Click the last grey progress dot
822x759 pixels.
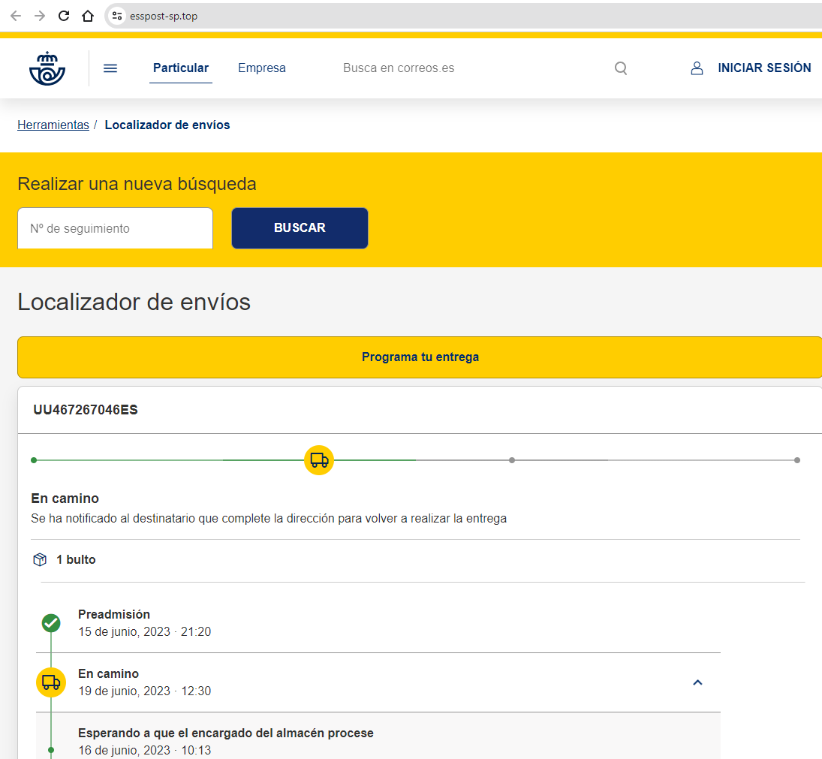(796, 460)
